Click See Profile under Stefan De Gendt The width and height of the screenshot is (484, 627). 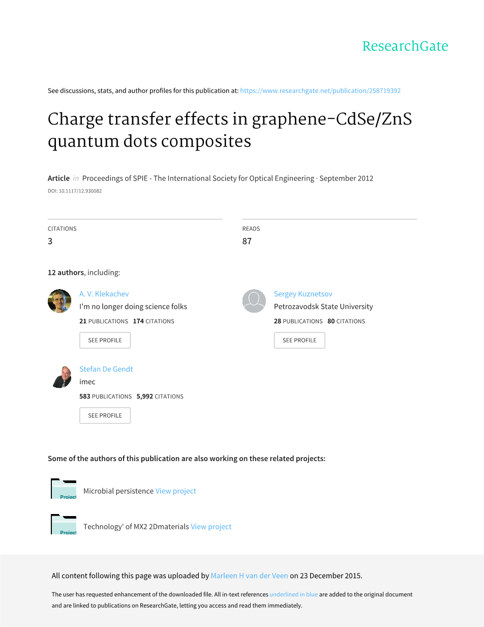(x=105, y=415)
